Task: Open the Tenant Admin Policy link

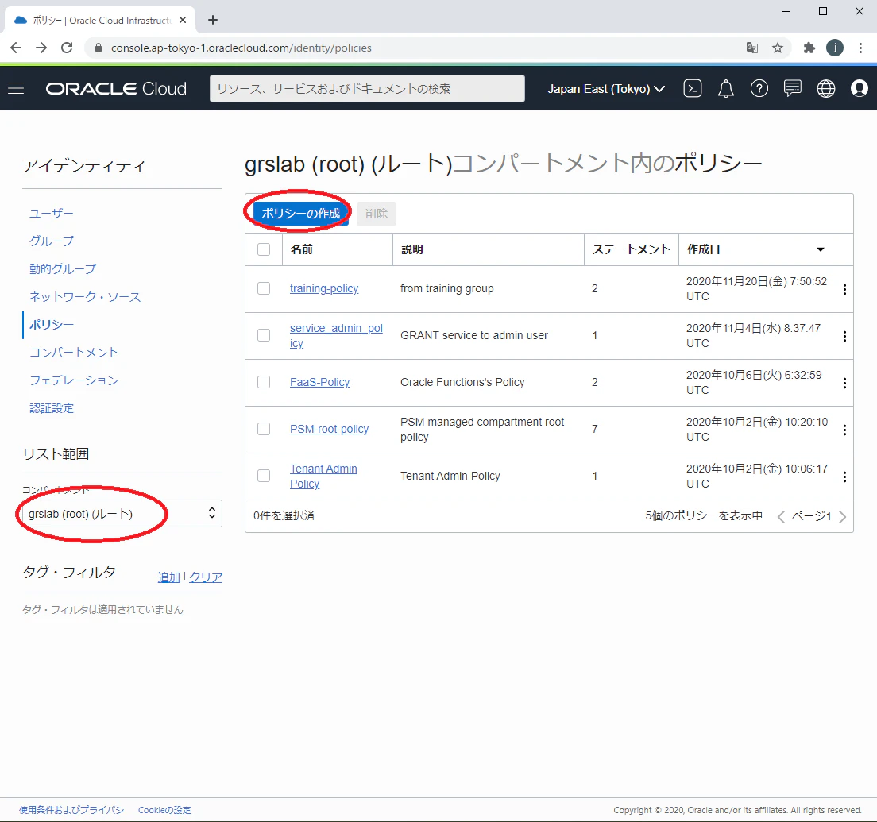Action: [323, 477]
